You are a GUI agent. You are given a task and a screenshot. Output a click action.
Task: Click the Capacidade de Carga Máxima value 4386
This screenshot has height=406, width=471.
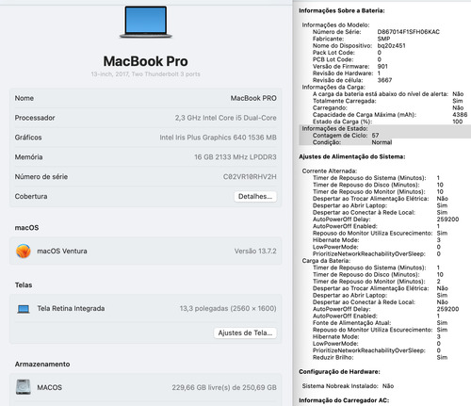[460, 115]
